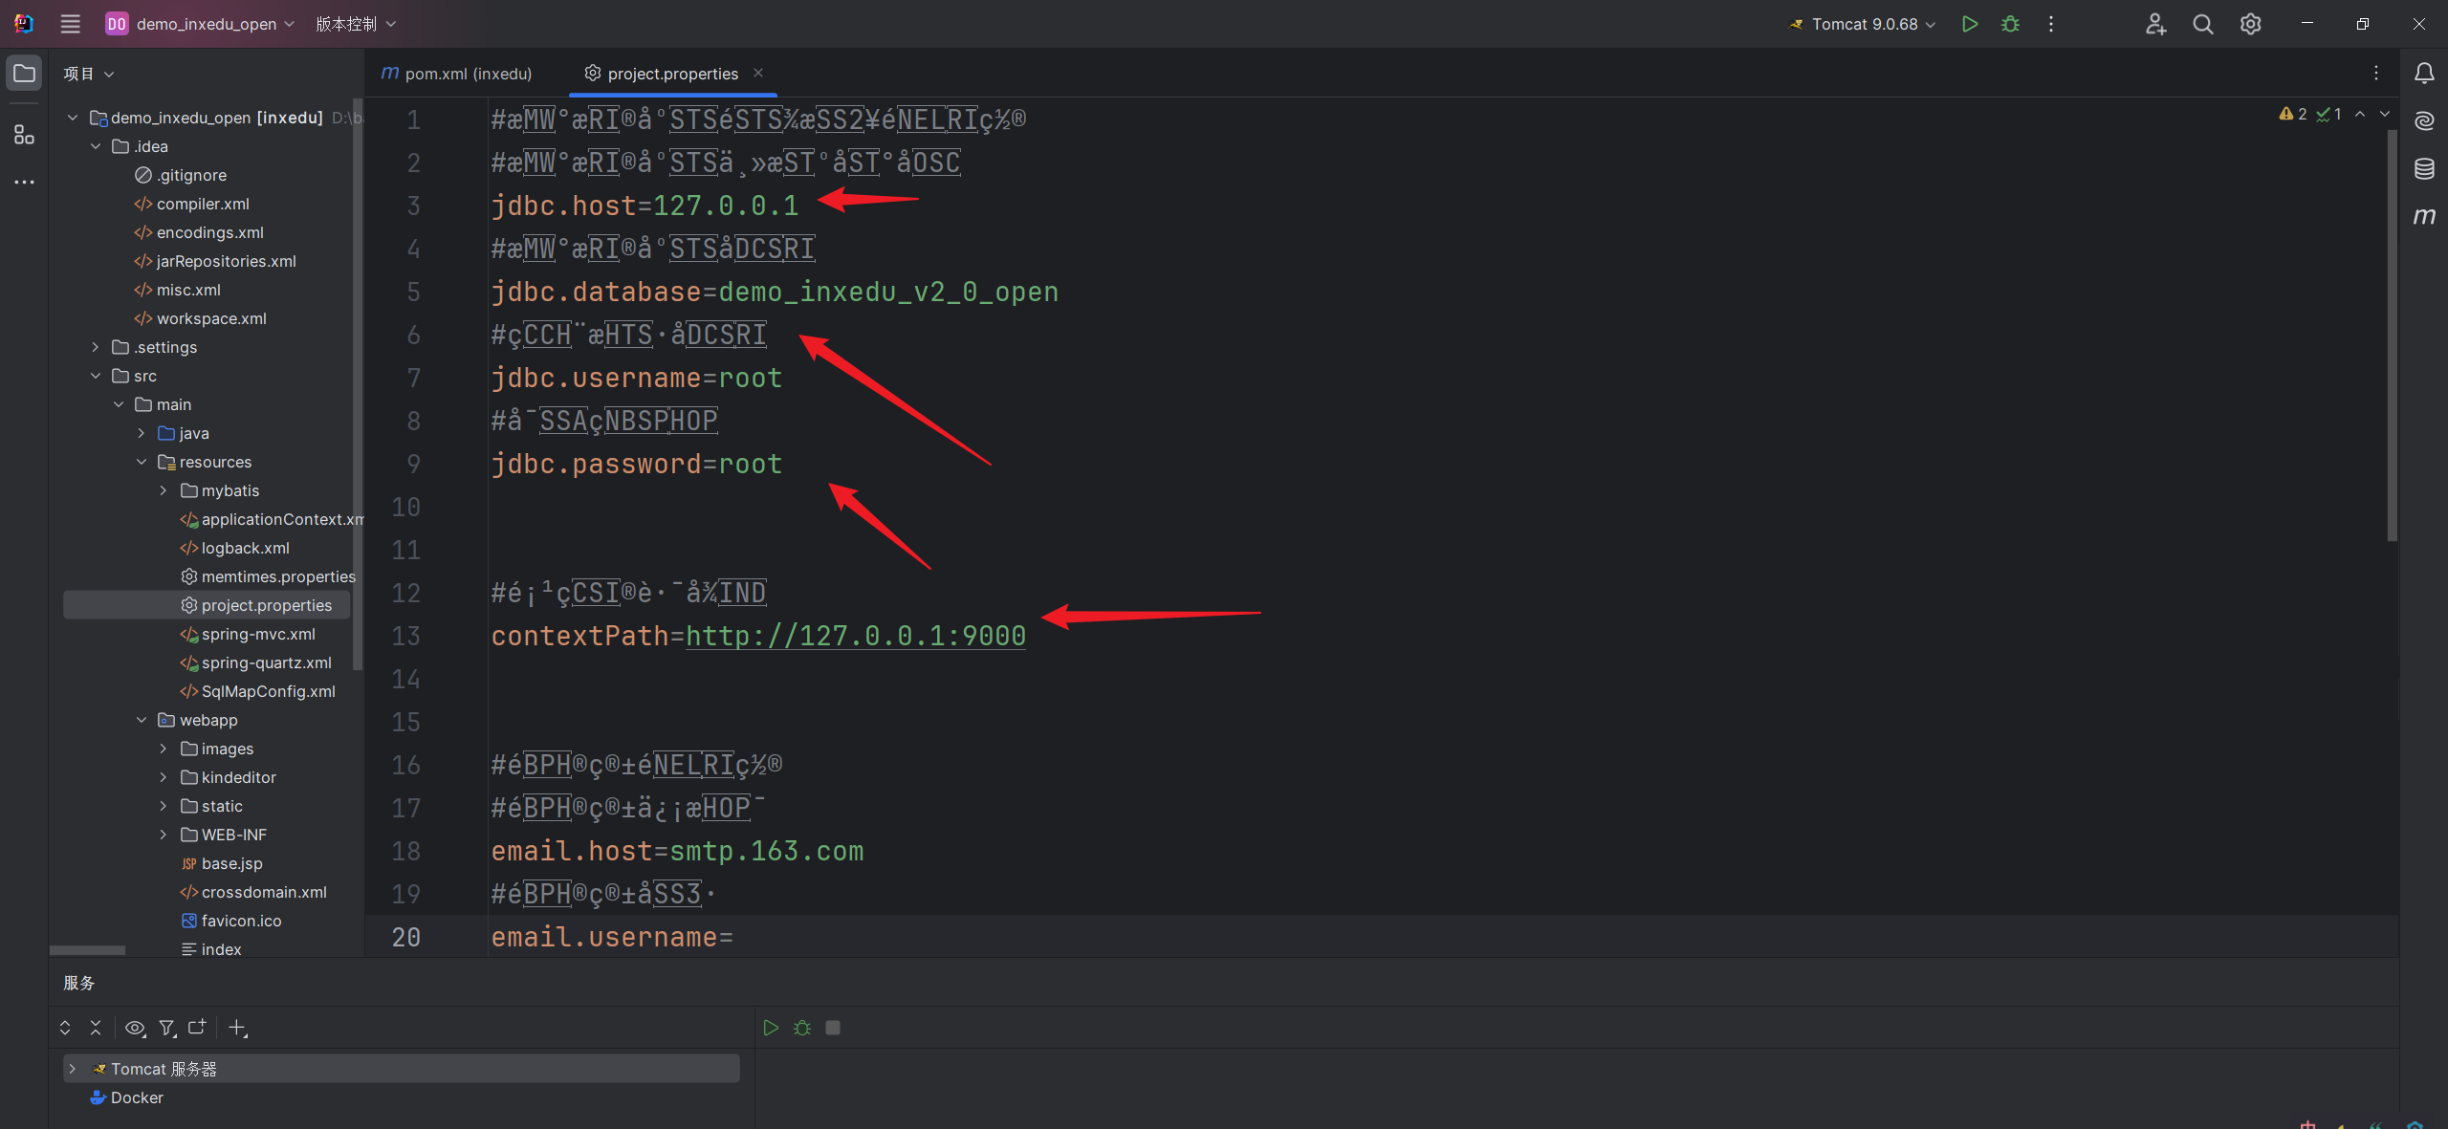Screen dimensions: 2448x1129
Task: Open the Structure tool window icon
Action: pyautogui.click(x=24, y=135)
